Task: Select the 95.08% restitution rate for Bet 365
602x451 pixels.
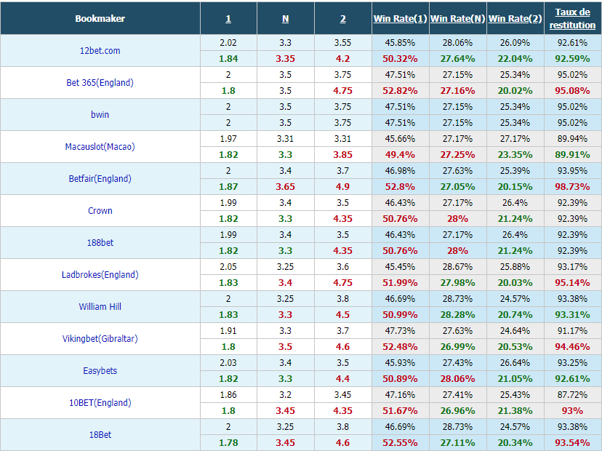Action: 572,91
